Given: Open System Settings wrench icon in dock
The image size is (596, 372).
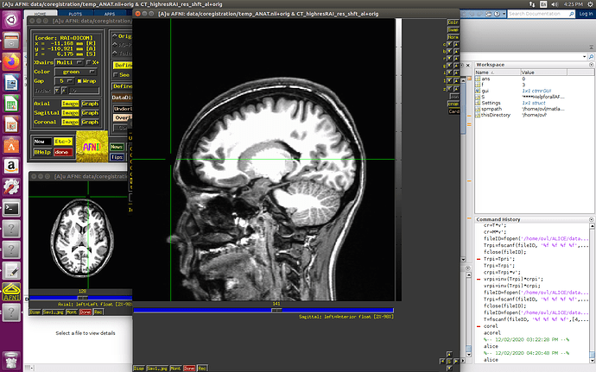Looking at the screenshot, I should (11, 187).
